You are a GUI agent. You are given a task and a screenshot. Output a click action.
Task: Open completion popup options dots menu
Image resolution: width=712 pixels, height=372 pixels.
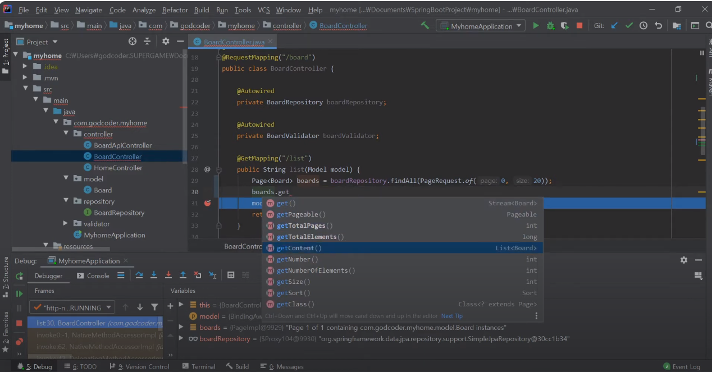536,316
